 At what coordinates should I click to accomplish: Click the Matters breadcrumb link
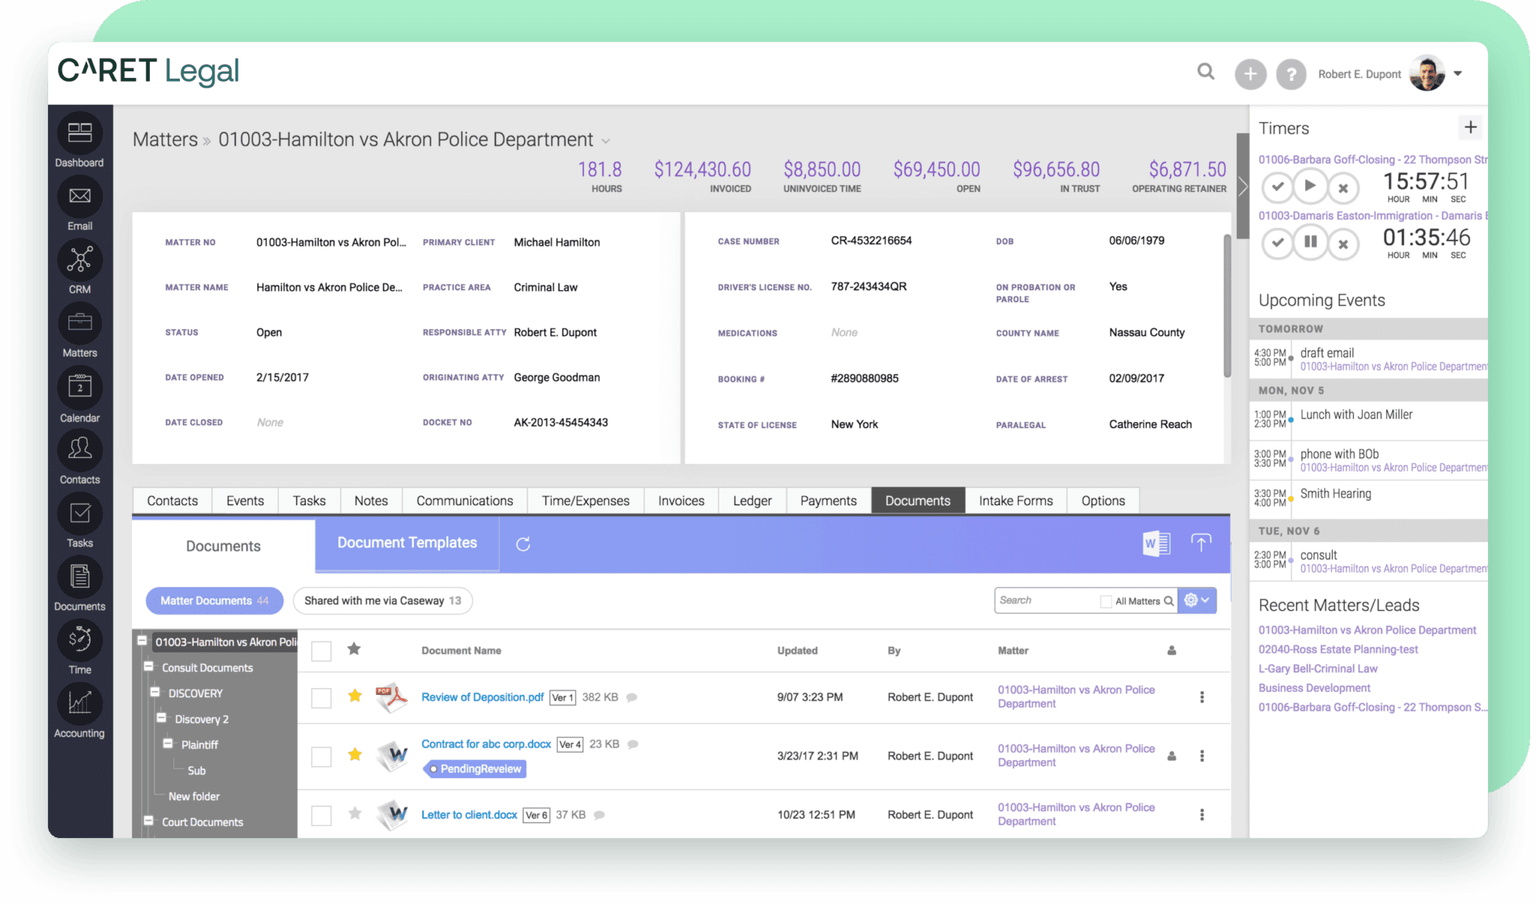[165, 139]
